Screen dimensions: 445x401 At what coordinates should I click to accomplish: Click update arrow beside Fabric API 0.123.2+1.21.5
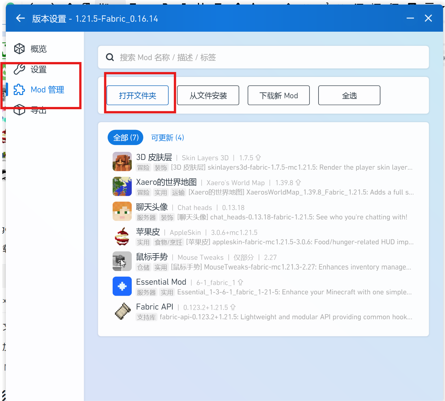pyautogui.click(x=233, y=307)
